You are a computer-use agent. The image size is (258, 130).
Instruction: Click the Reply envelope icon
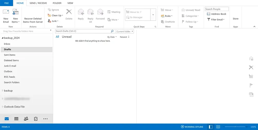pyautogui.click(x=81, y=12)
